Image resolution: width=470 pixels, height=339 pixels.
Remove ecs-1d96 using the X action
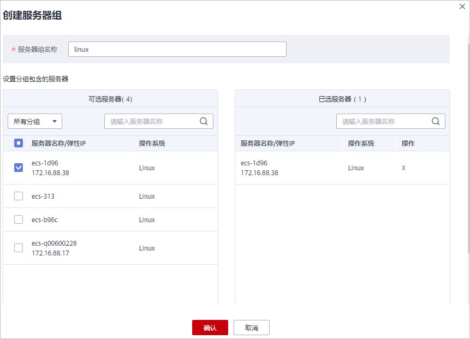(403, 168)
